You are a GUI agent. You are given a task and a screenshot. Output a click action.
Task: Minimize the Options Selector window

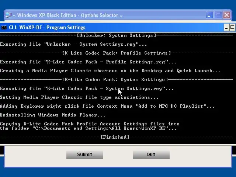point(209,15)
